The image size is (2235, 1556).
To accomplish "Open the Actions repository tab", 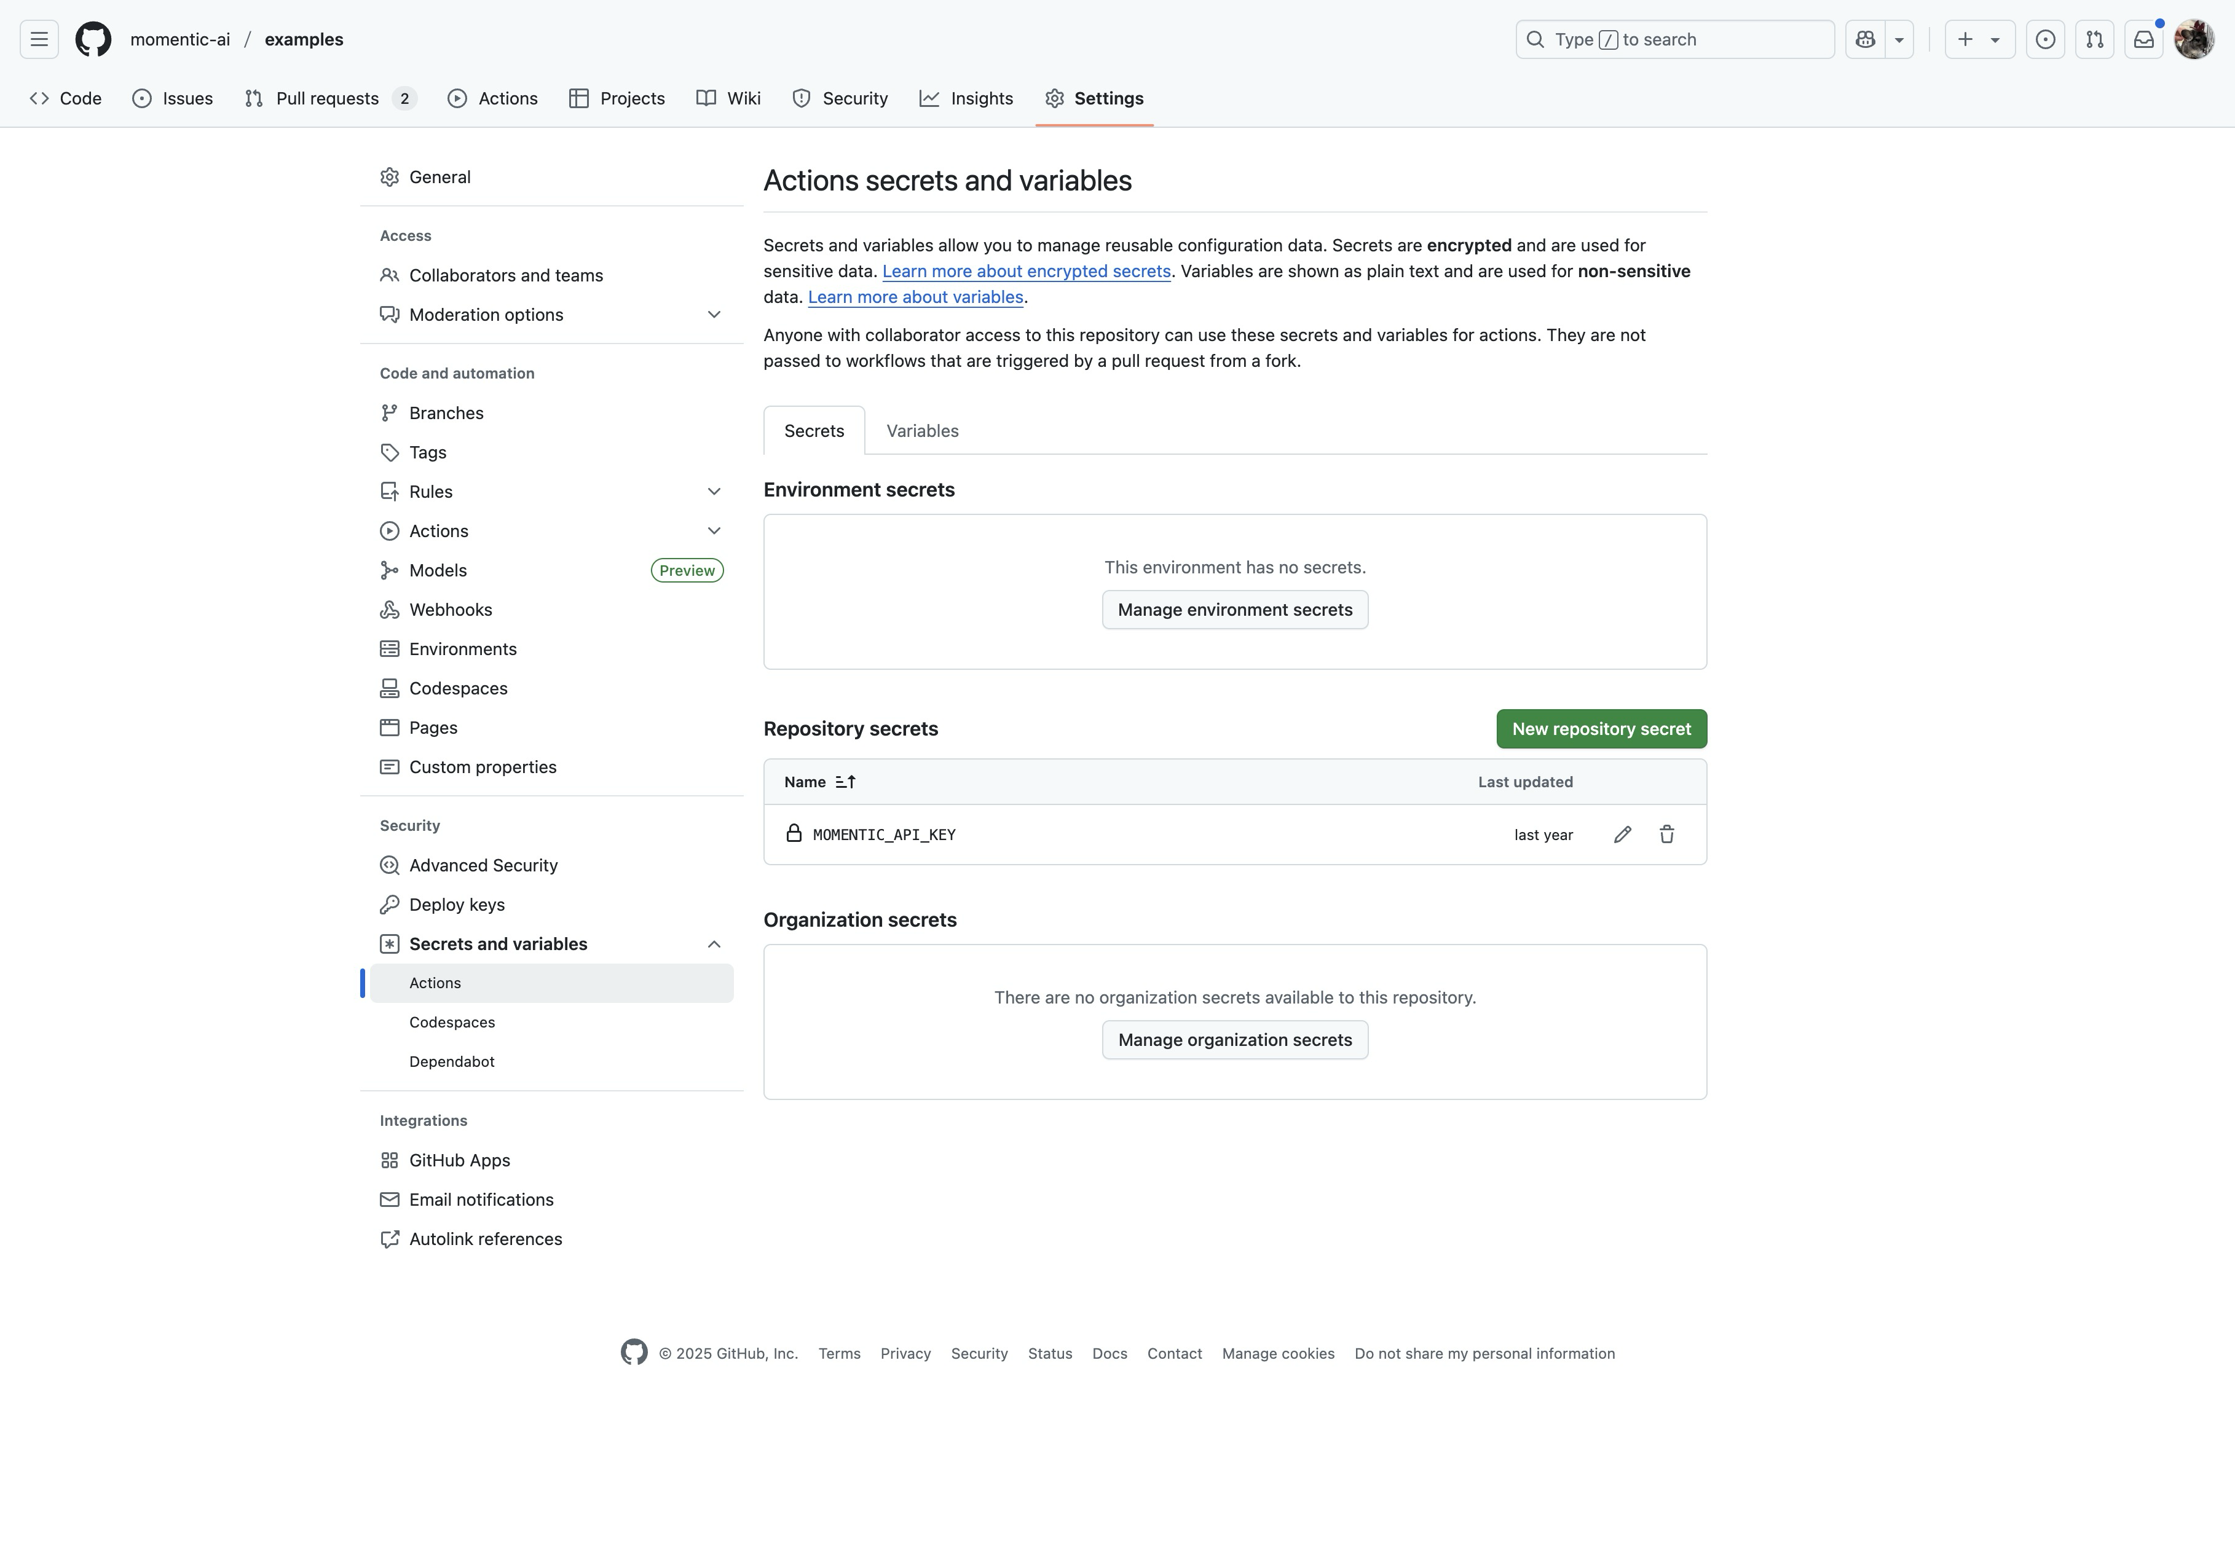I will tap(492, 98).
